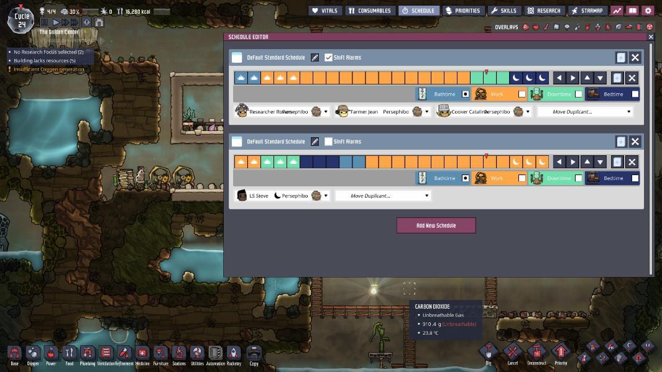Select Work paint box in second schedule
662x372 pixels.
(522, 178)
